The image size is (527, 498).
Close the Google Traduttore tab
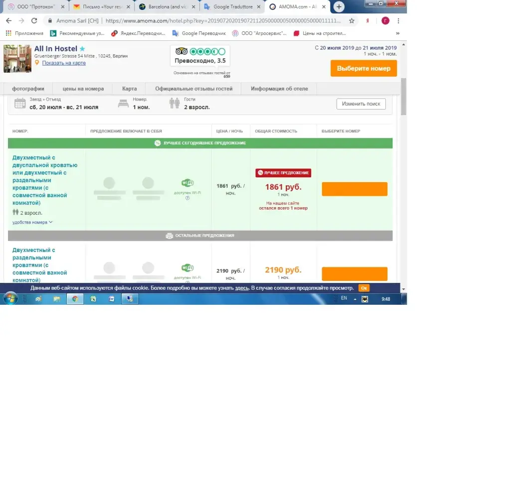click(258, 6)
